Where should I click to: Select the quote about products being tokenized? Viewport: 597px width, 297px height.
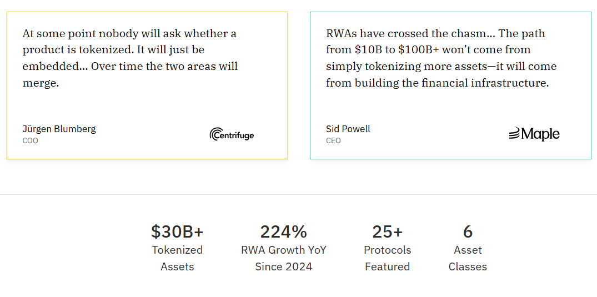pos(130,58)
